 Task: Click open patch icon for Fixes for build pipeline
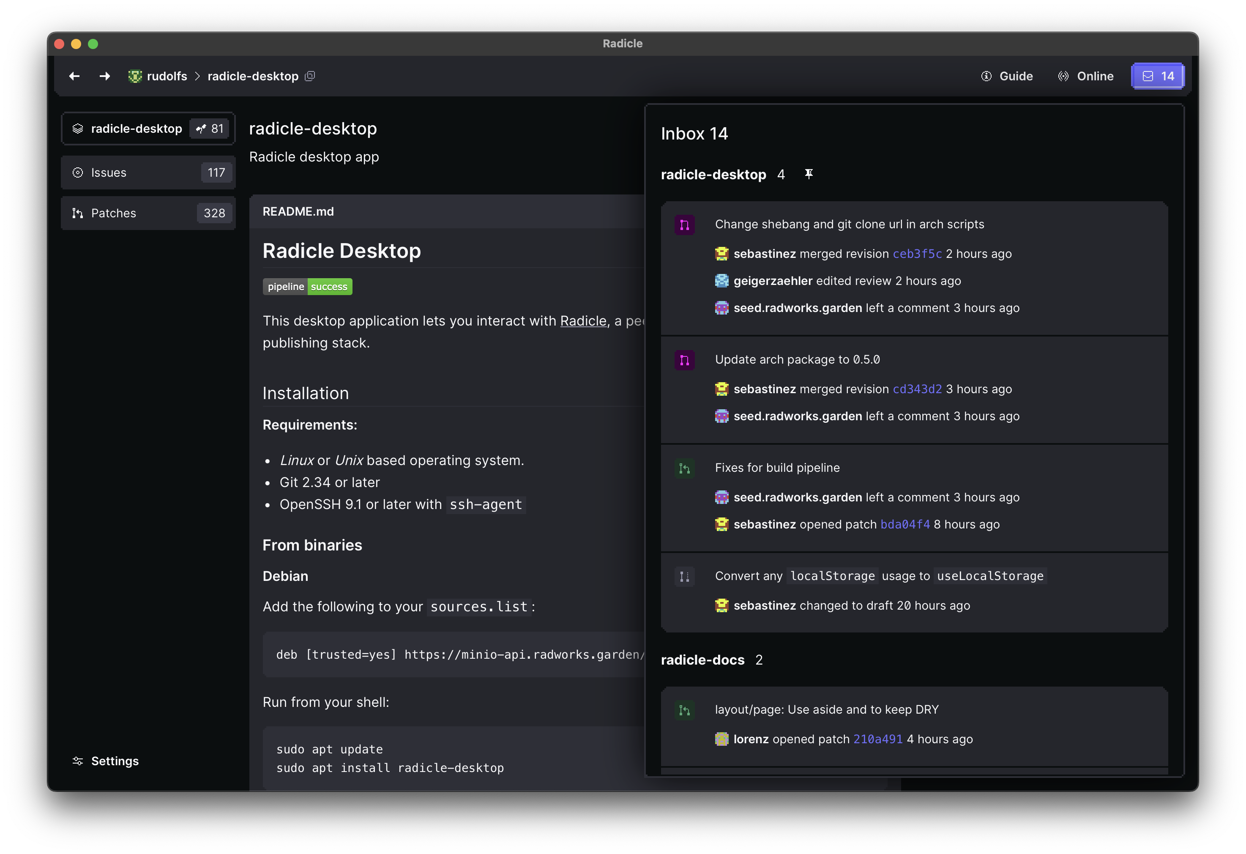pyautogui.click(x=685, y=468)
